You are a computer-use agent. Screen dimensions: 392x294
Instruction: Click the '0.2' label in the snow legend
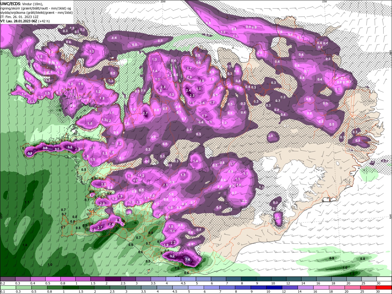click(2, 283)
